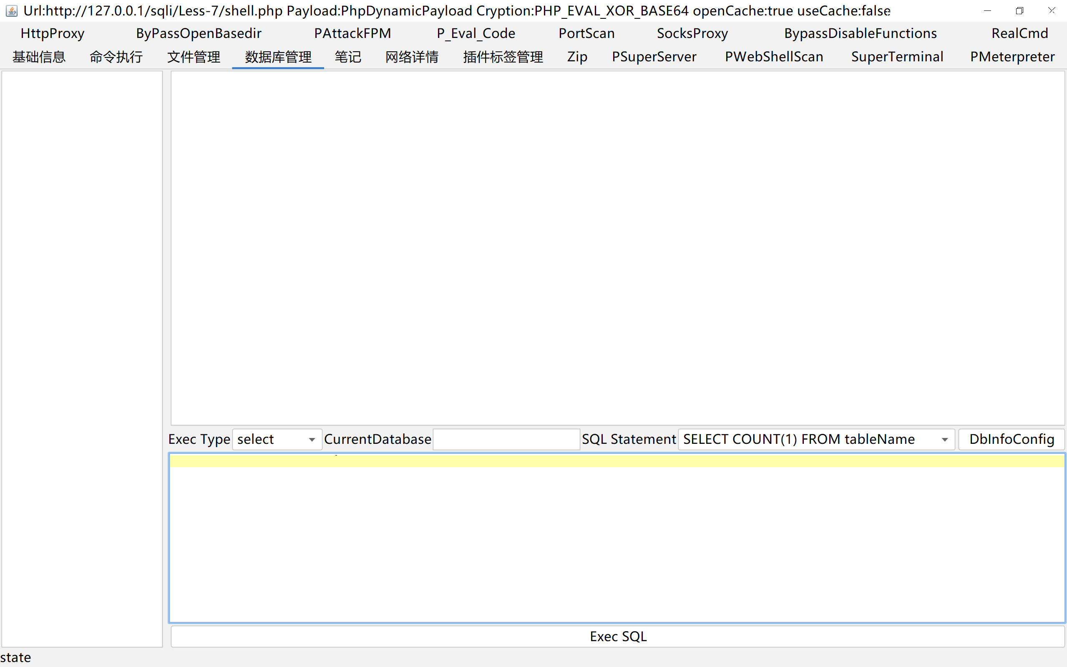Open the 文件管理 tab
Image resolution: width=1067 pixels, height=667 pixels.
pyautogui.click(x=194, y=56)
